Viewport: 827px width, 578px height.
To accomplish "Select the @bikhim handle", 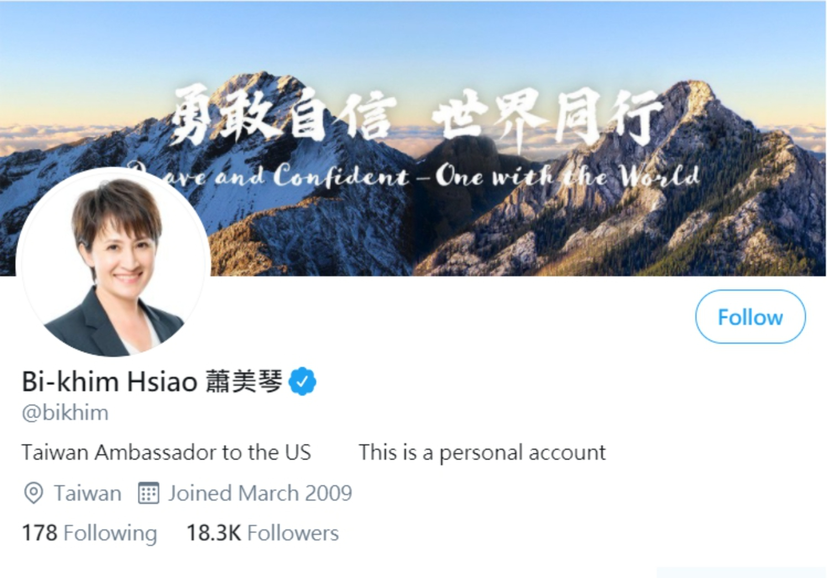I will point(65,413).
